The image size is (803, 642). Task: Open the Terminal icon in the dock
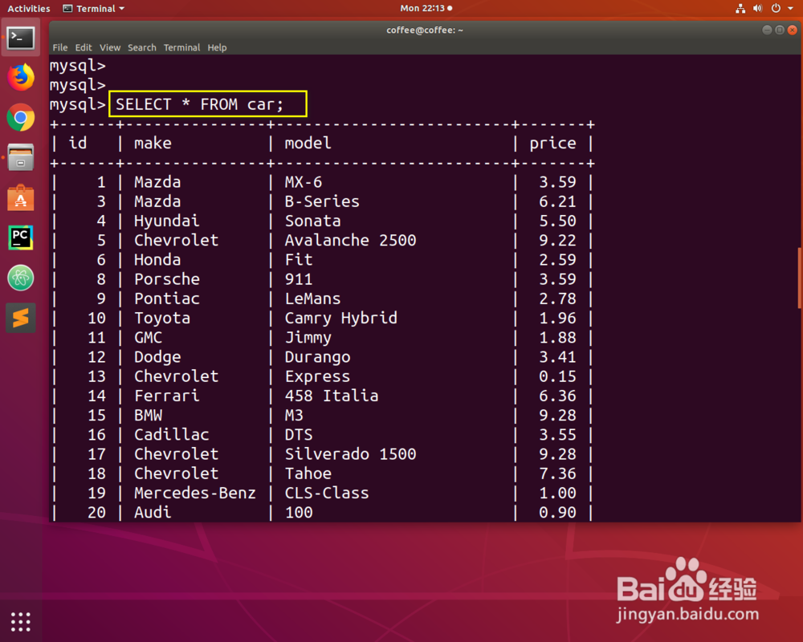click(21, 38)
